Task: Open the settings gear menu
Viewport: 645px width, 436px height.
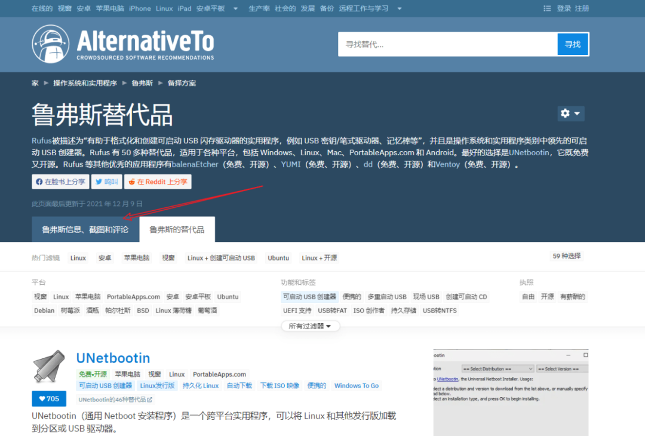Action: [570, 113]
